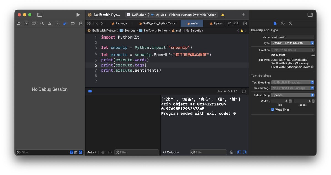Show the Quick Help inspector
This screenshot has width=331, height=175.
290,23
